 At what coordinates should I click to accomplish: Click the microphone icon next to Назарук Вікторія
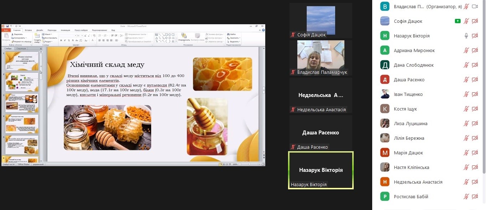(x=466, y=36)
